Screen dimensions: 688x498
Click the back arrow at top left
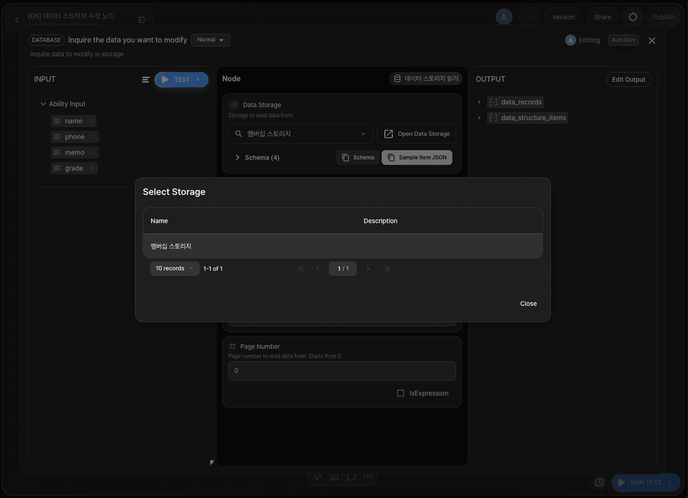point(17,19)
